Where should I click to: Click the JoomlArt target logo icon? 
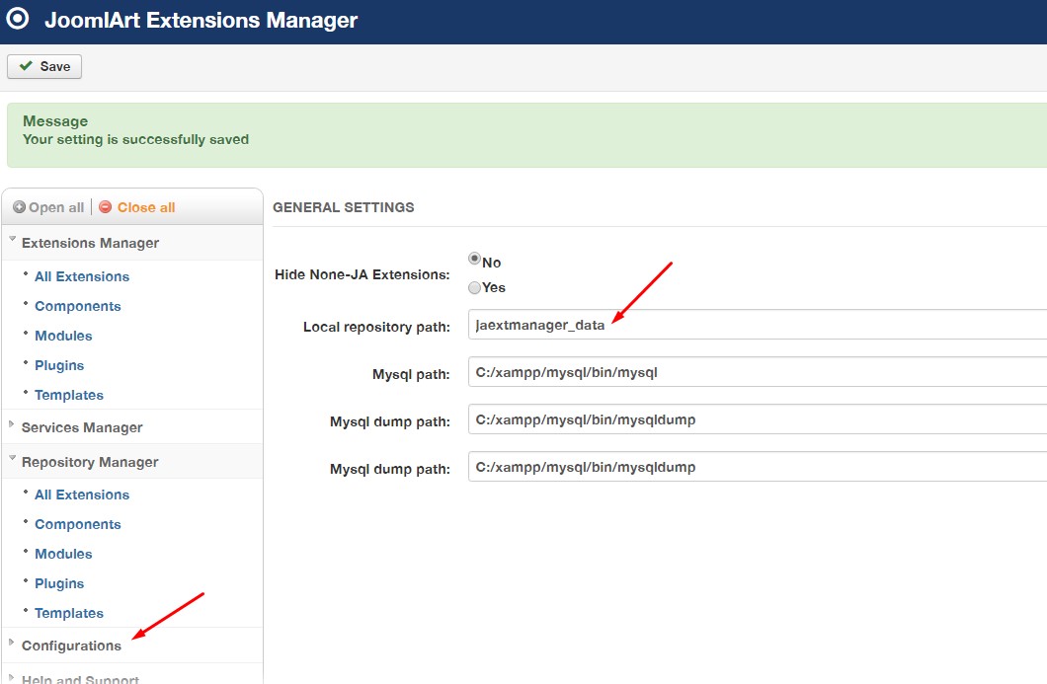tap(18, 19)
